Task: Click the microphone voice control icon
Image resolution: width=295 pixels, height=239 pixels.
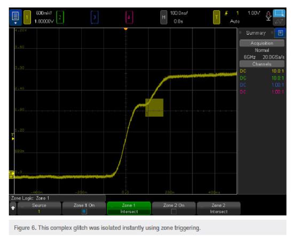Action: click(268, 16)
